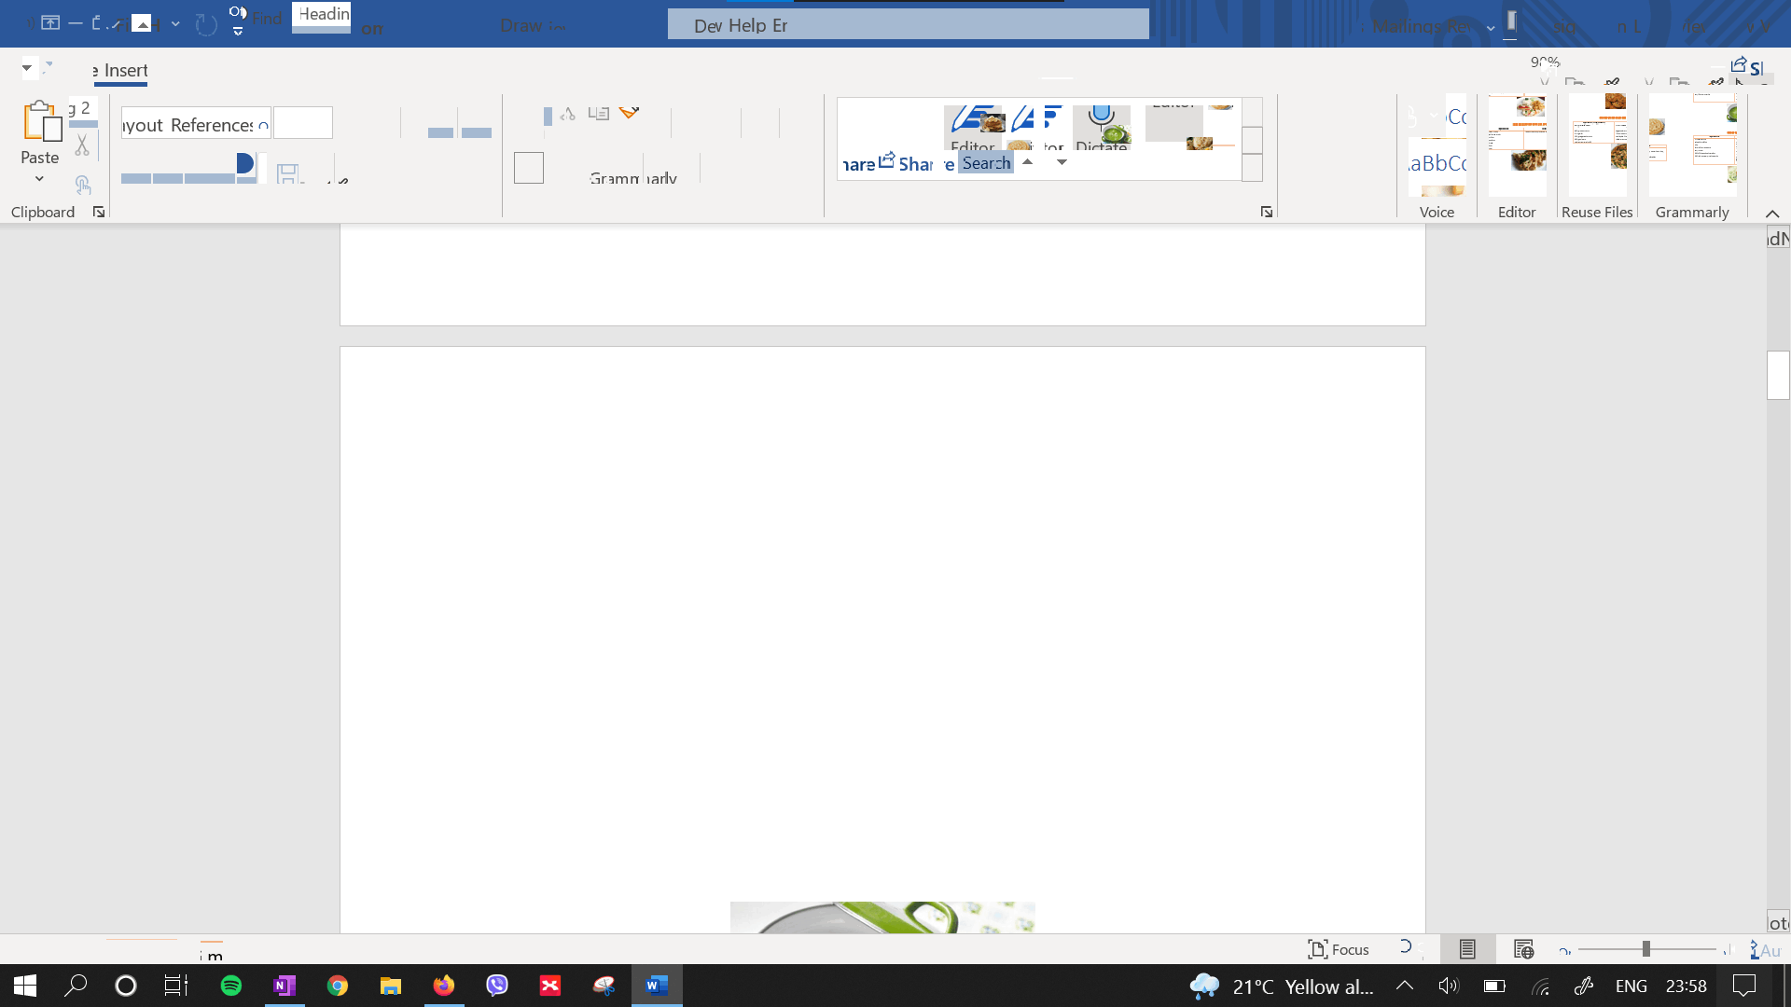Click the down arrow beside Search
This screenshot has height=1007, width=1791.
click(1062, 162)
